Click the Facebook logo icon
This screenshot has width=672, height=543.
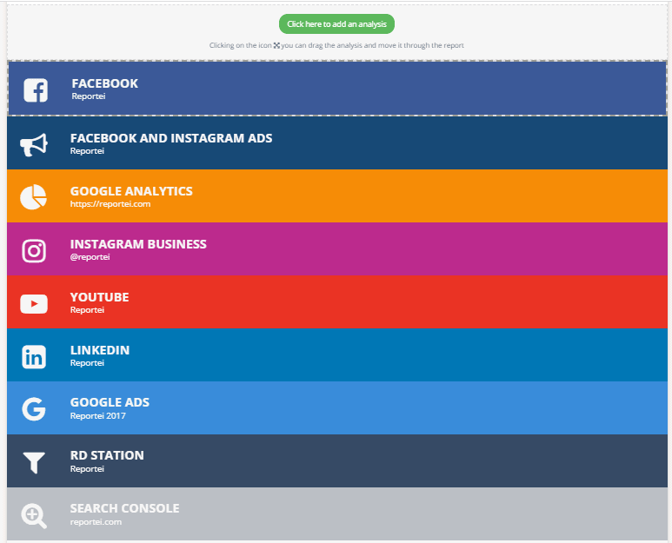point(36,90)
